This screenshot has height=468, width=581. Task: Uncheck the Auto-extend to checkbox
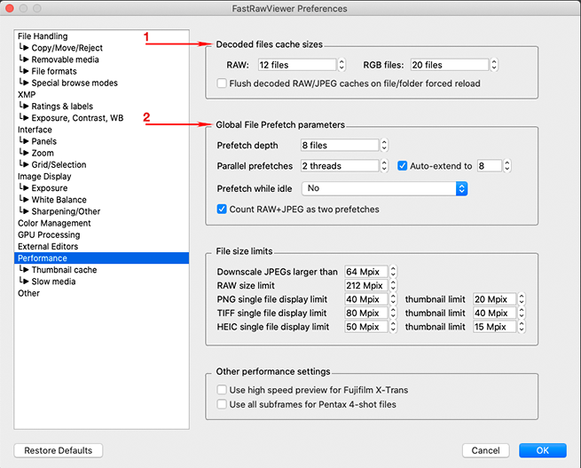(x=403, y=165)
